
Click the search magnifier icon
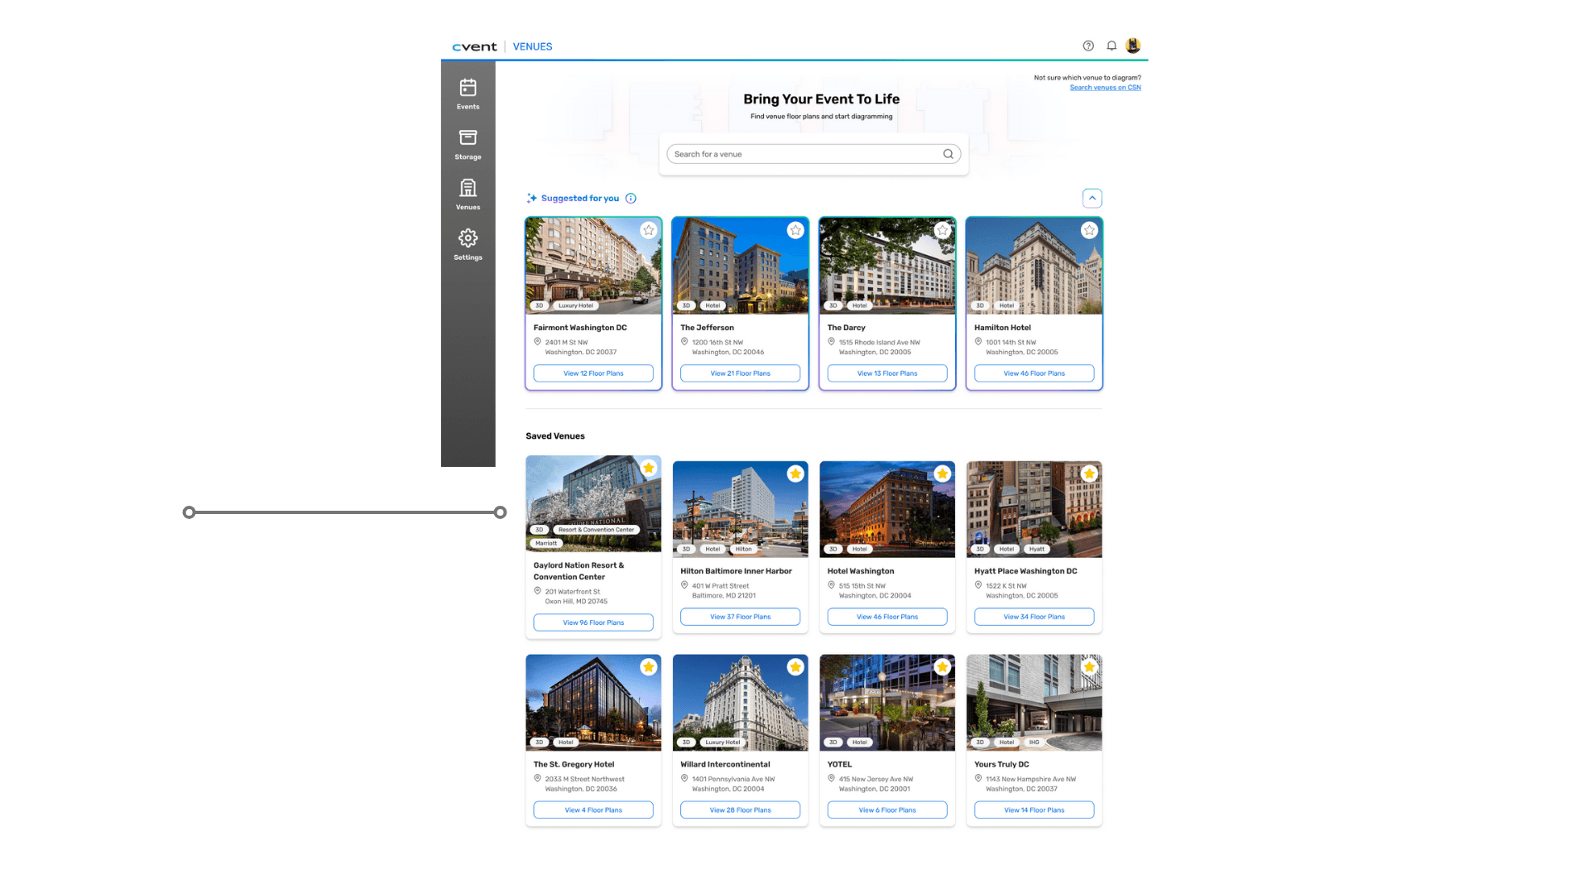(948, 154)
